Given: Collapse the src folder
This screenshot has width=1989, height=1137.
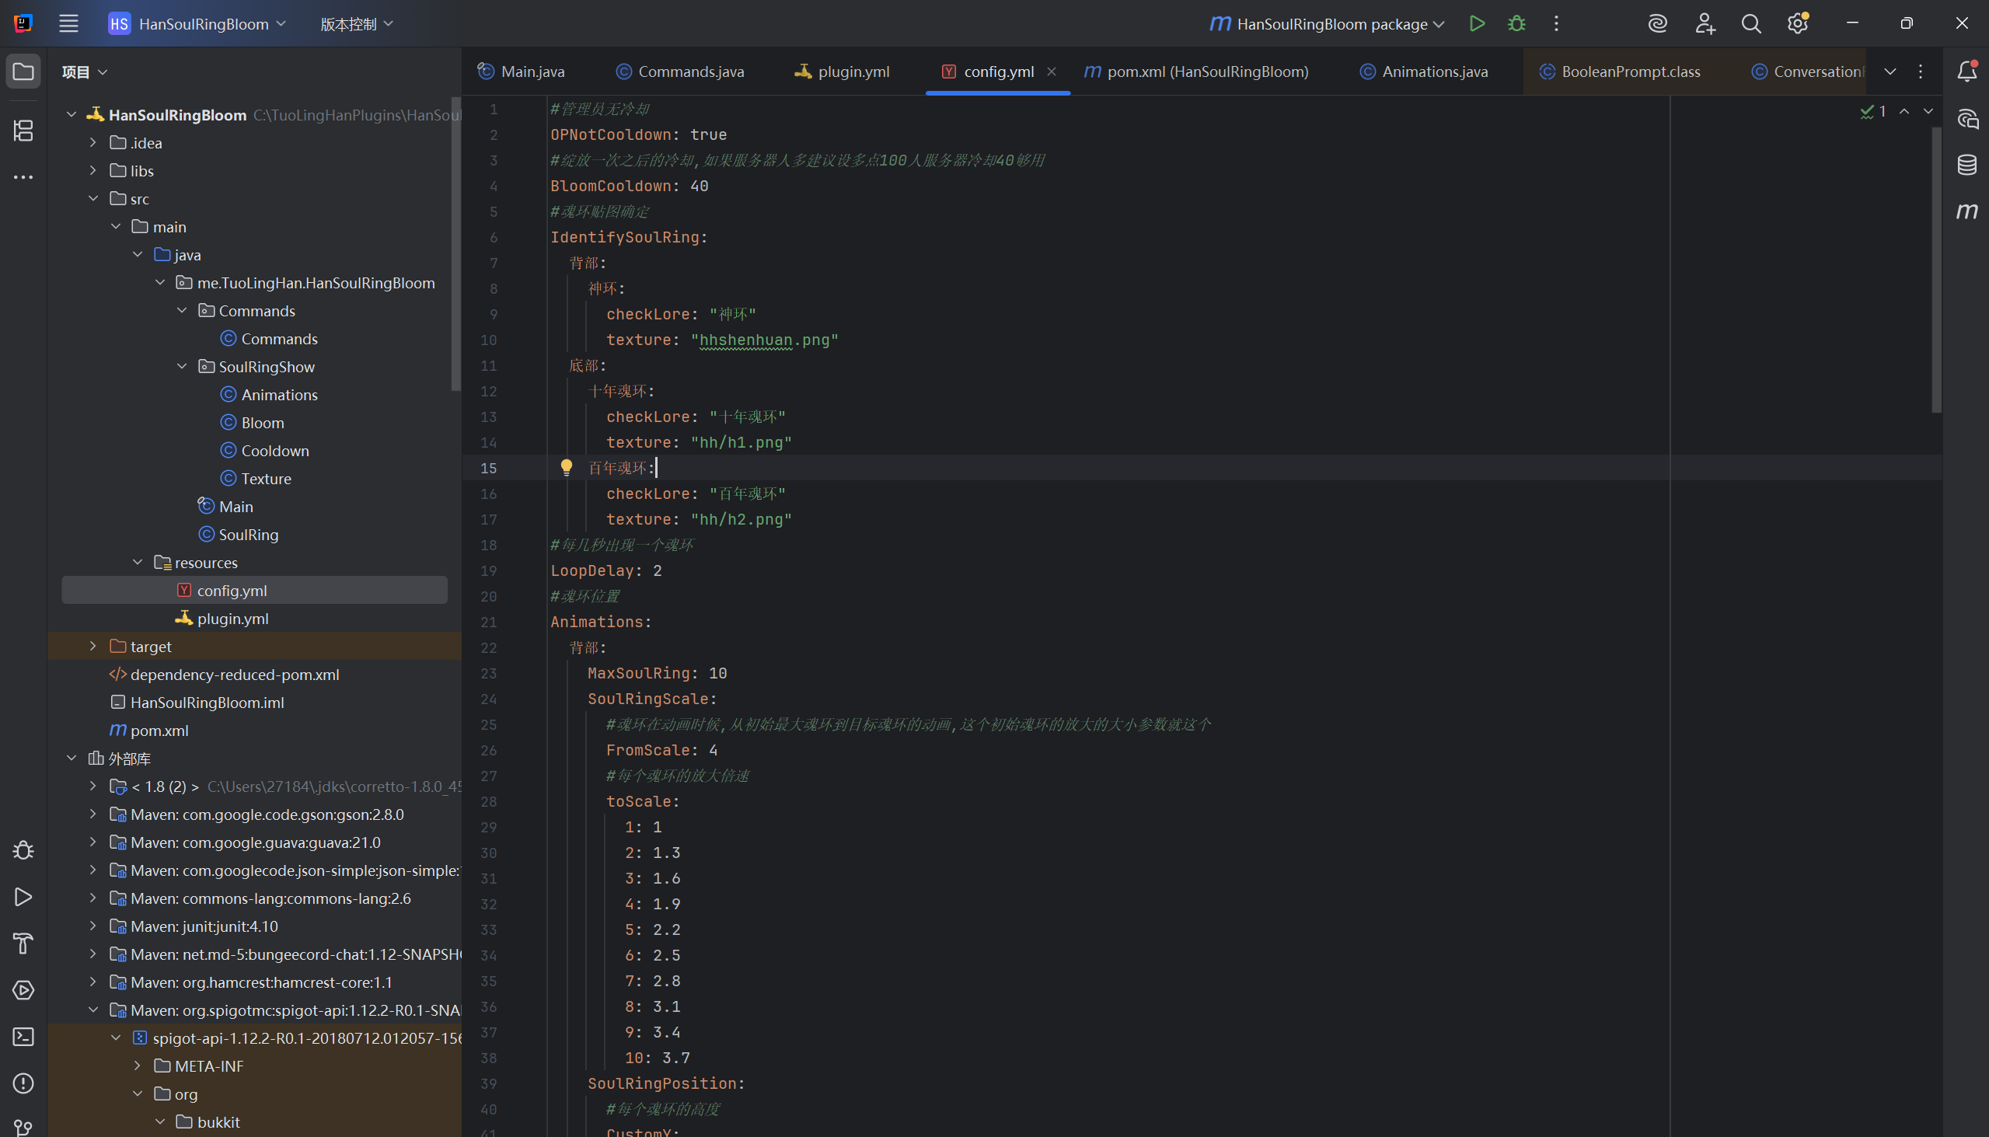Looking at the screenshot, I should pyautogui.click(x=93, y=198).
